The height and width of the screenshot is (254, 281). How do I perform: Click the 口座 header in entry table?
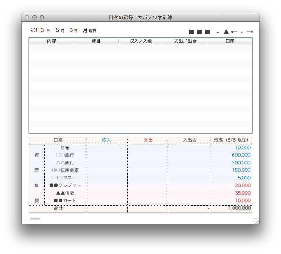pyautogui.click(x=230, y=41)
